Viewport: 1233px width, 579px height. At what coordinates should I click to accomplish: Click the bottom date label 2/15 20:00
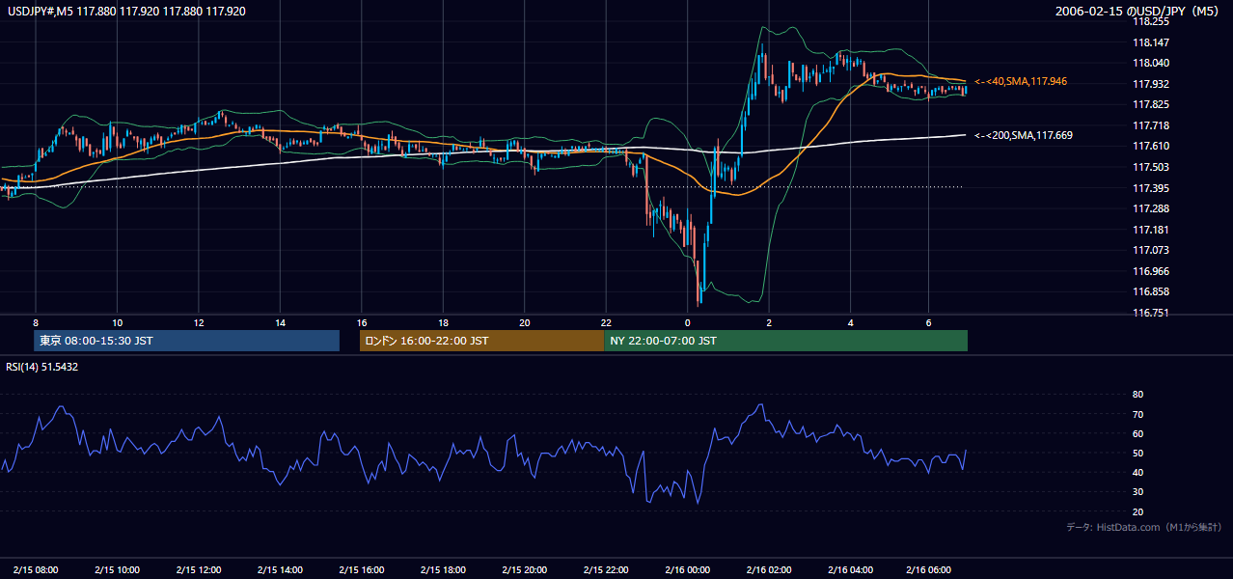click(523, 570)
